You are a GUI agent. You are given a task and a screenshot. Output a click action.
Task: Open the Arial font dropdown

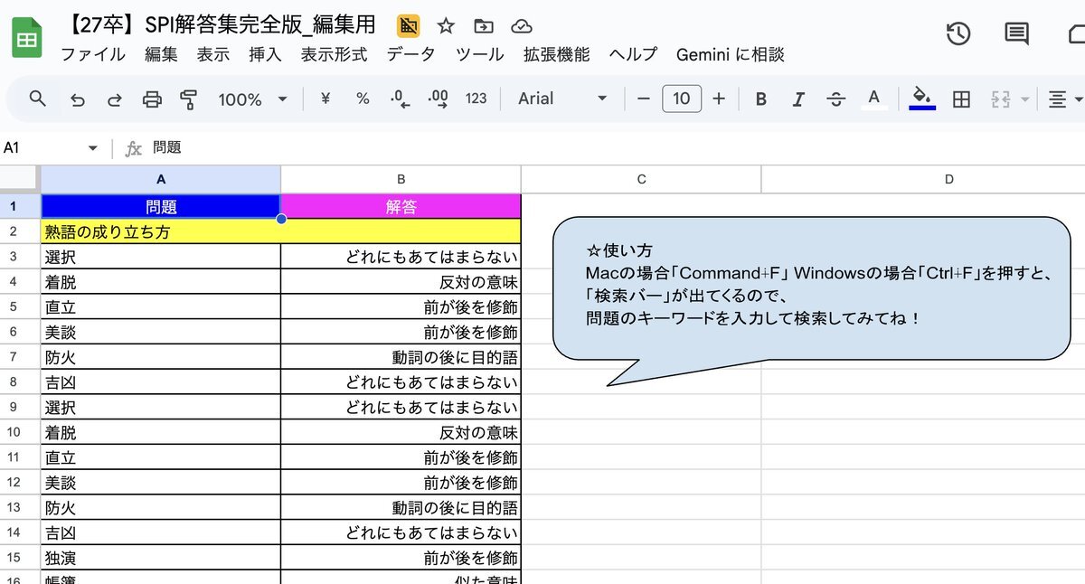pyautogui.click(x=562, y=99)
